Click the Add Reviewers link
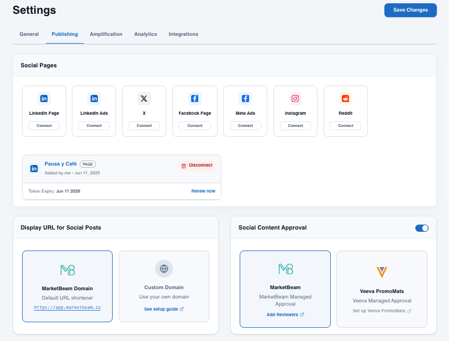 pyautogui.click(x=282, y=315)
